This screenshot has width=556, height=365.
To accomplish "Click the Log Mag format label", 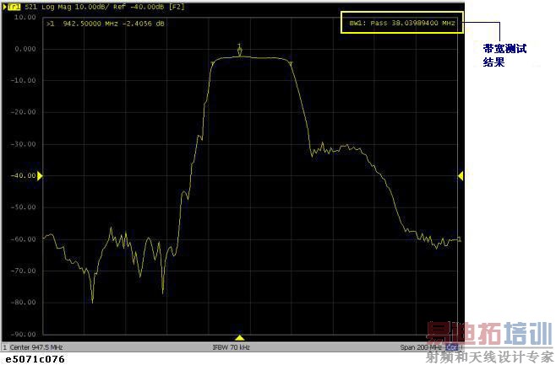I will (57, 7).
